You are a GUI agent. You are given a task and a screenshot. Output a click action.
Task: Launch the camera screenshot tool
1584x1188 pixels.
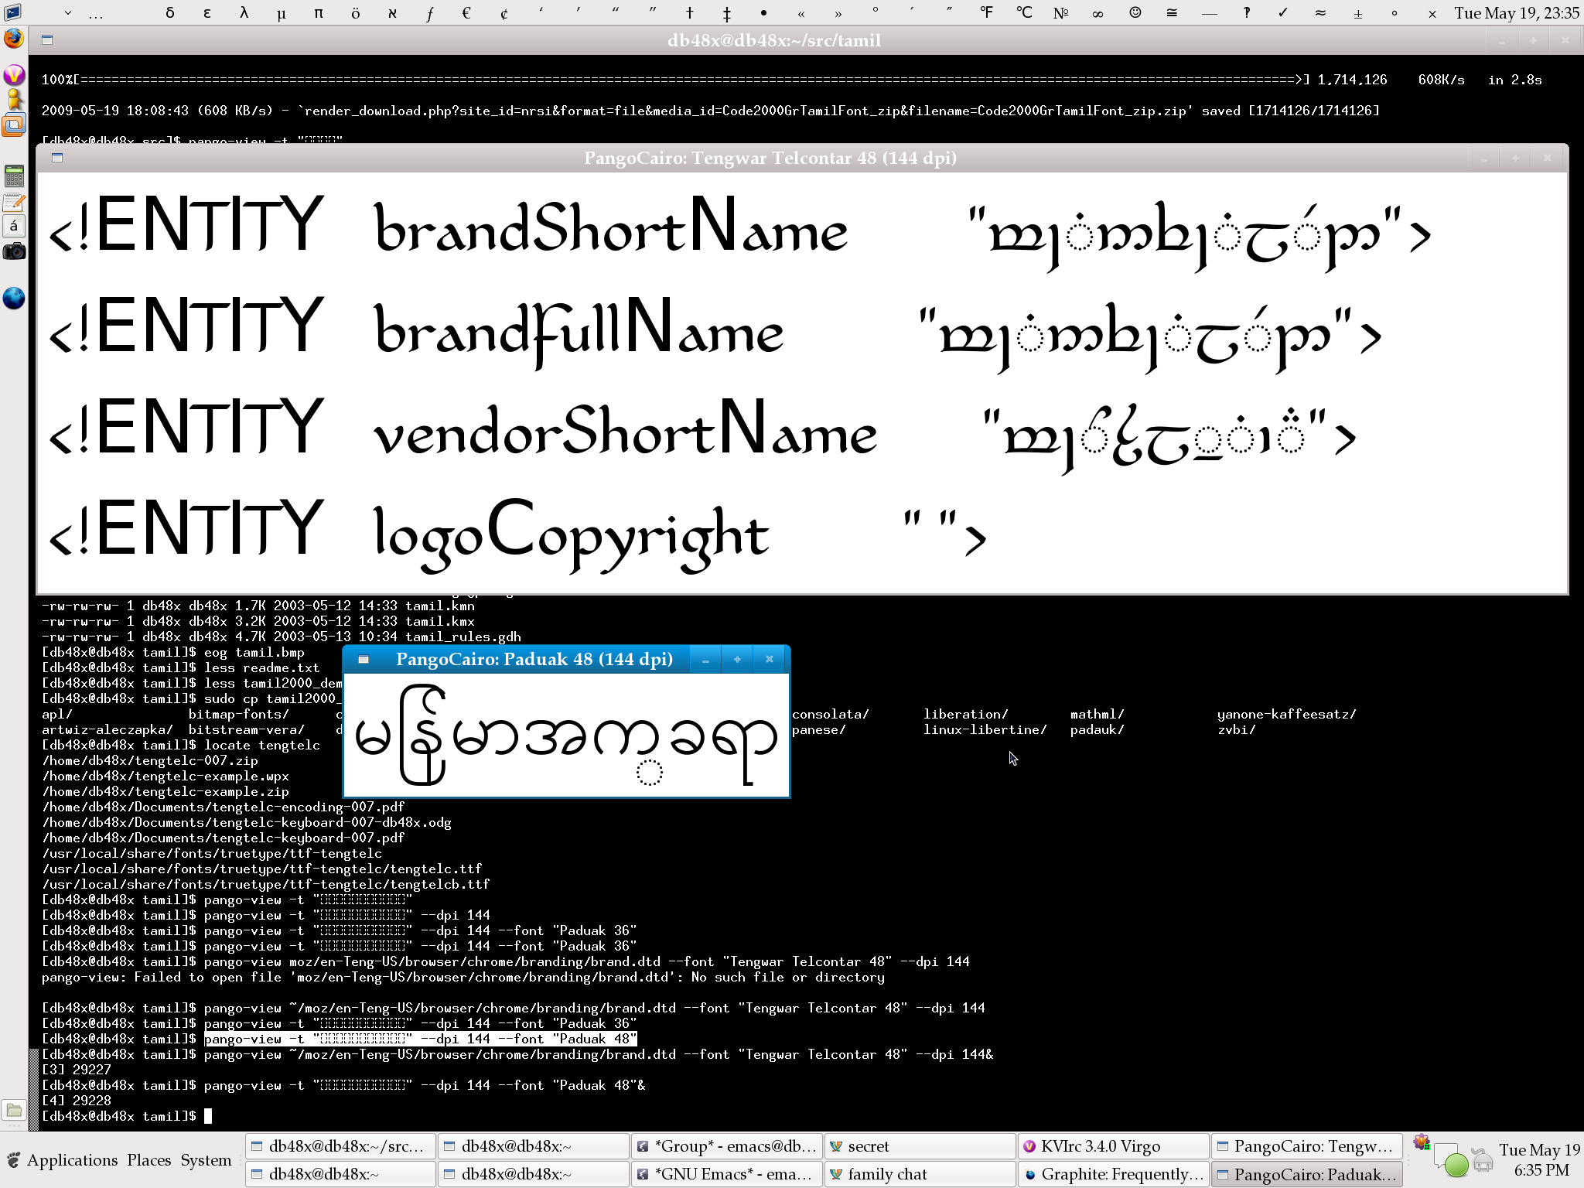[14, 251]
